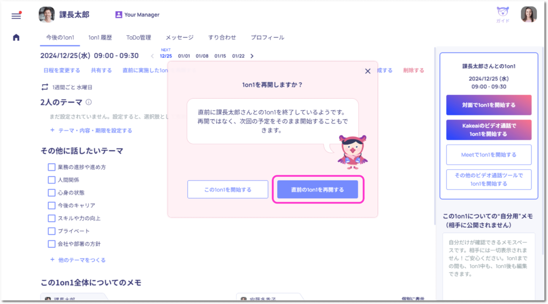Click the 2024/12/25(水) 09:00 - 09:30 heading

[89, 56]
